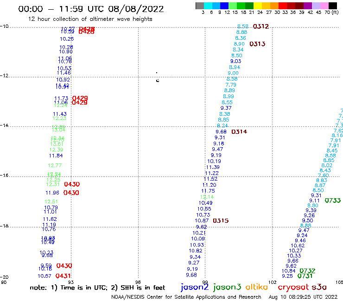Click the wave height '7.79'
This screenshot has width=343, height=301.
(x=231, y=85)
